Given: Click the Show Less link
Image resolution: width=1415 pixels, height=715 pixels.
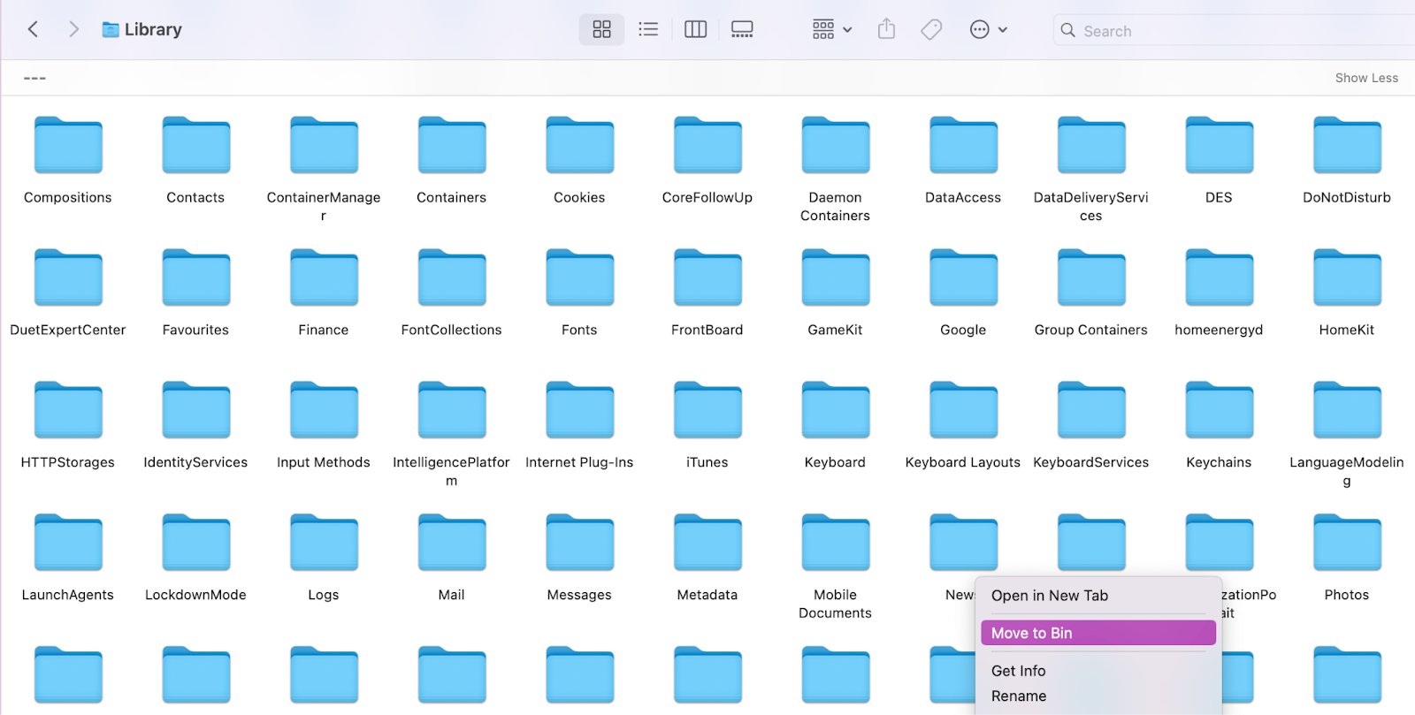Looking at the screenshot, I should pos(1366,78).
